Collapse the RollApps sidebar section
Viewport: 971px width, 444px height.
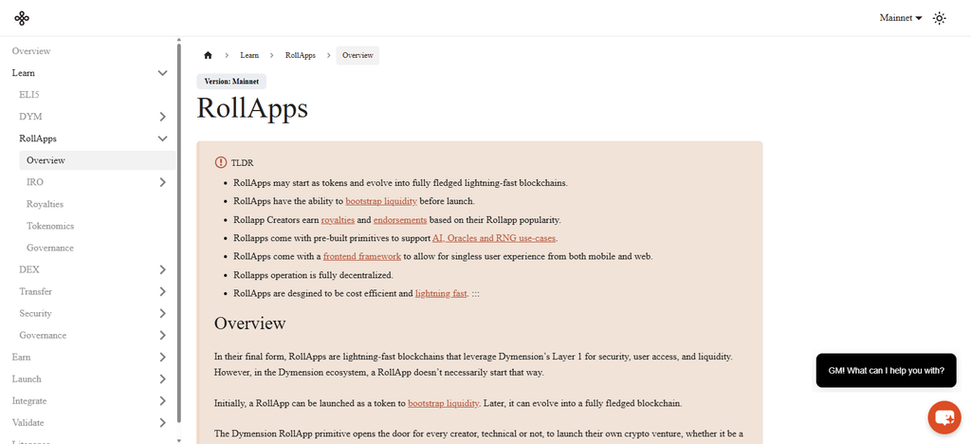[163, 139]
